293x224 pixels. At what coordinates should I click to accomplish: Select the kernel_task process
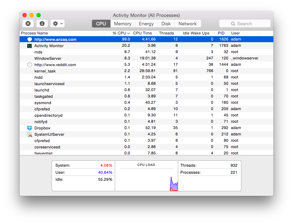45,71
